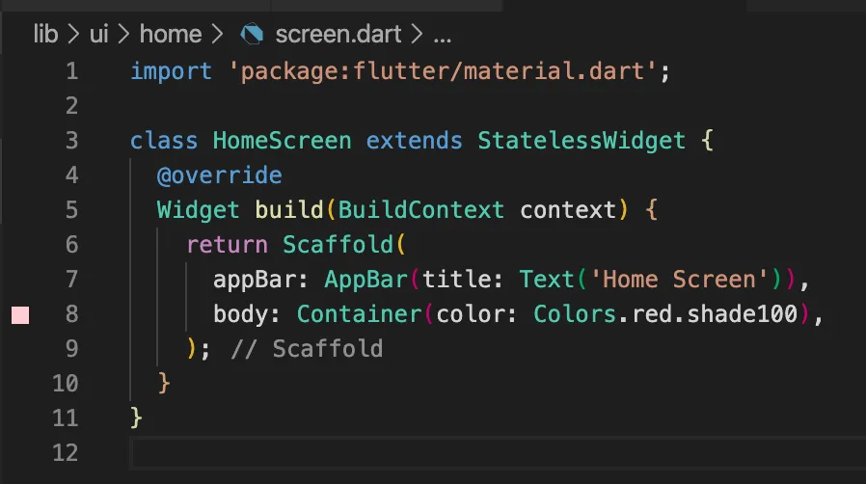Open the home breadcrumb segment
This screenshot has width=866, height=484.
170,36
